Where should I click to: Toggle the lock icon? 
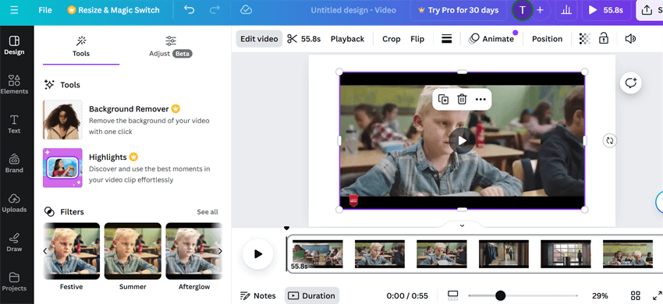[x=604, y=39]
